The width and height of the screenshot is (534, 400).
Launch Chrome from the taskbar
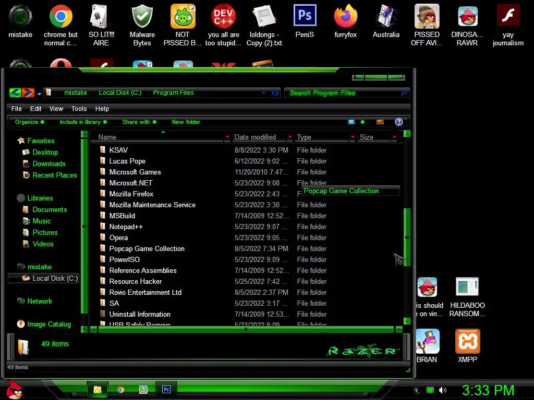coord(120,390)
